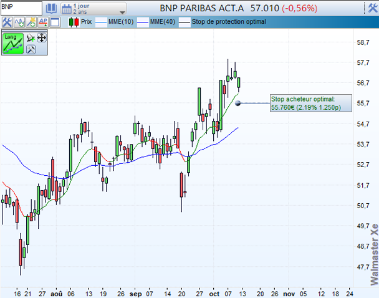
Task: Click the 55,7 price axis label
Action: pos(363,103)
